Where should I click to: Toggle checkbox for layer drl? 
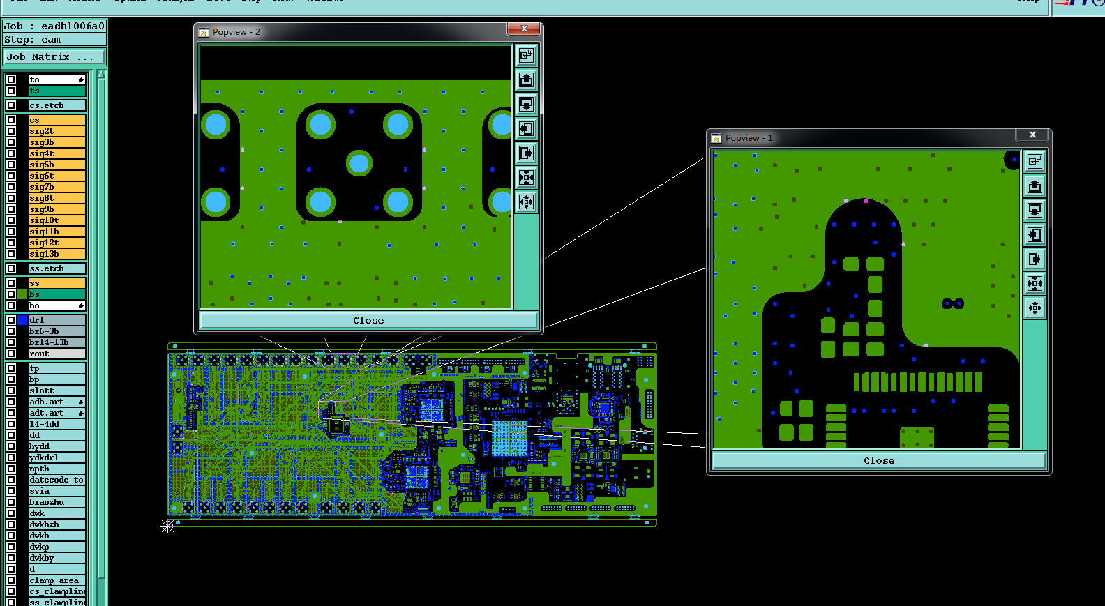point(11,320)
